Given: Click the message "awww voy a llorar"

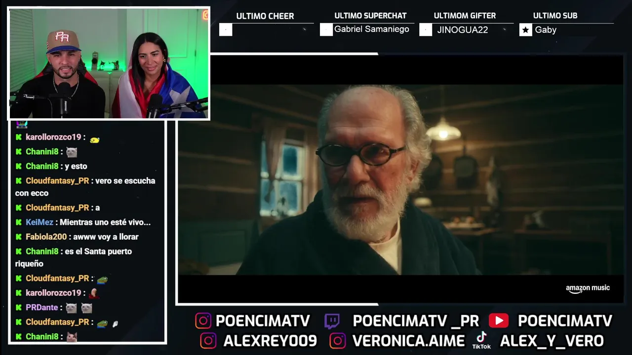Looking at the screenshot, I should point(106,237).
